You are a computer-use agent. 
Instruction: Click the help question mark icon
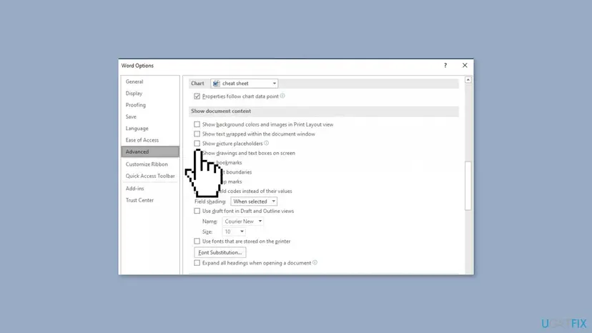tap(445, 65)
